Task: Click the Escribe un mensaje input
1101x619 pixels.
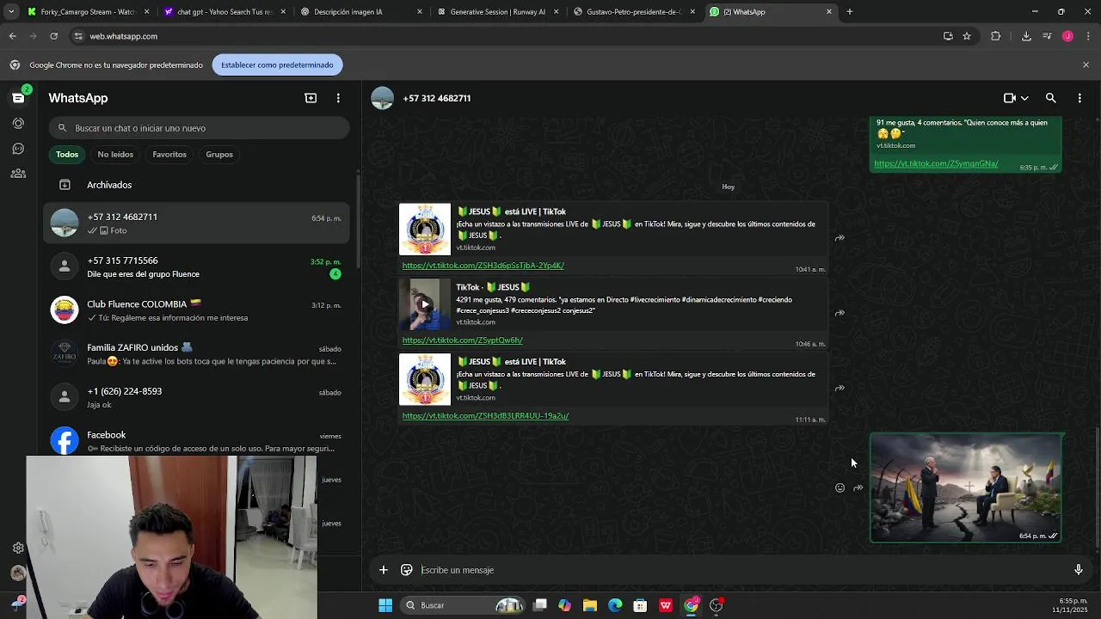Action: (740, 570)
